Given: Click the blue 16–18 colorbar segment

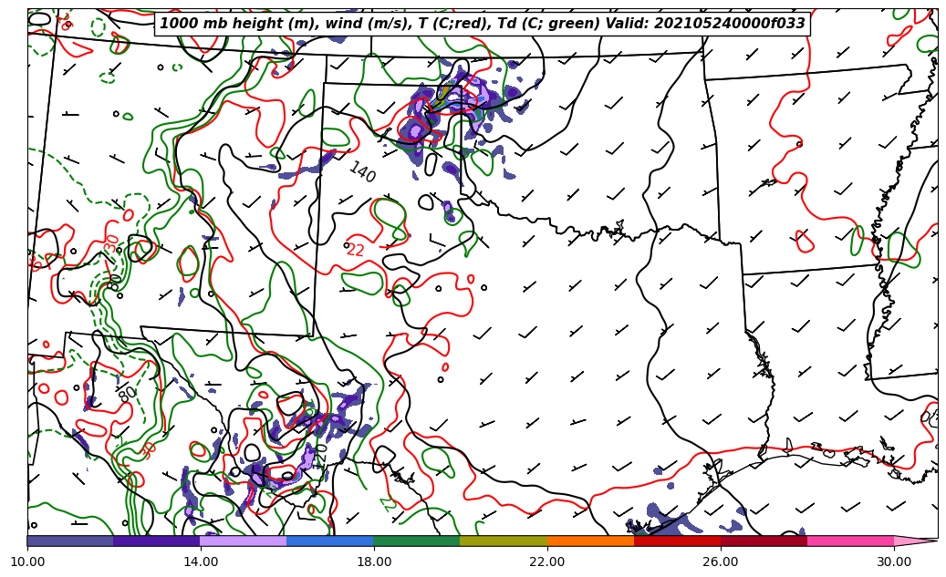Looking at the screenshot, I should [x=330, y=541].
